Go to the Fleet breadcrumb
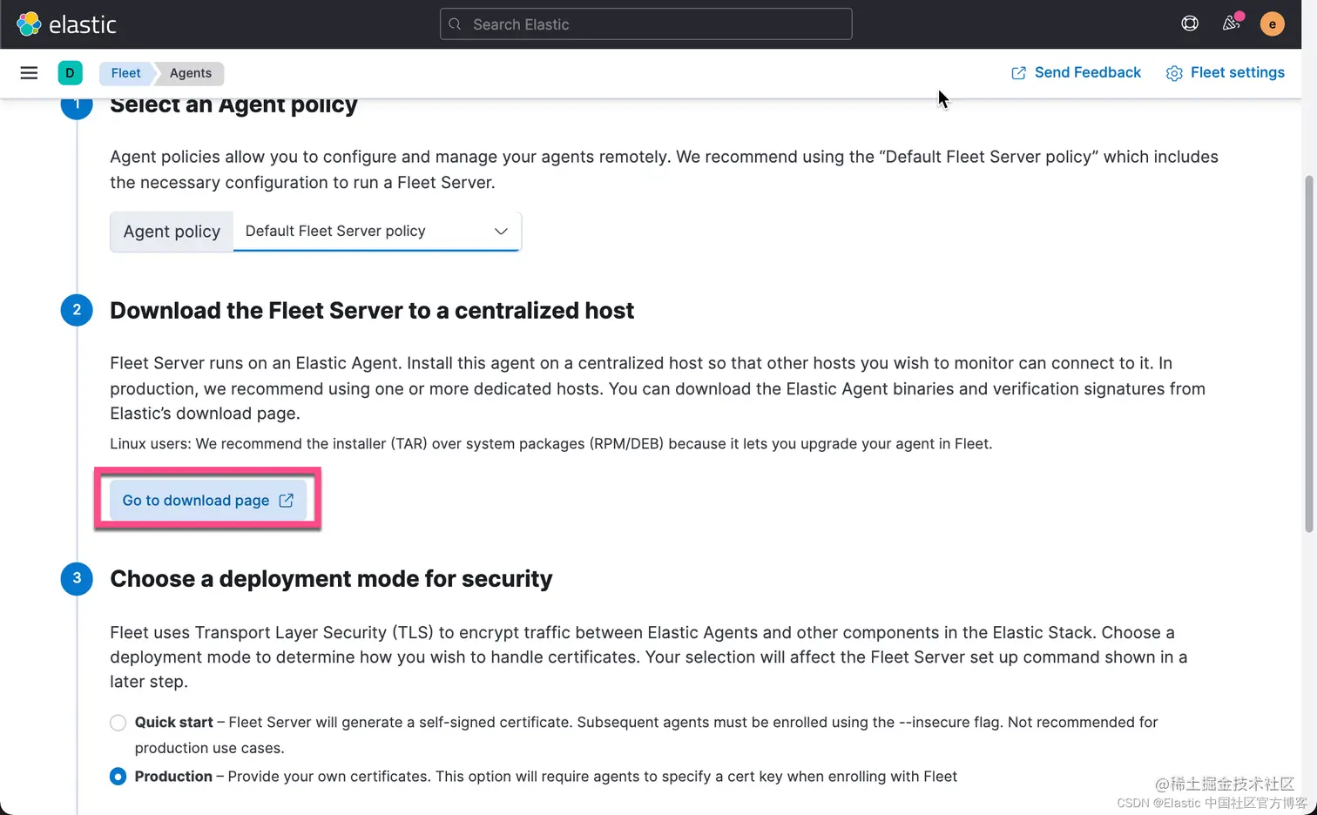This screenshot has height=815, width=1317. 125,73
